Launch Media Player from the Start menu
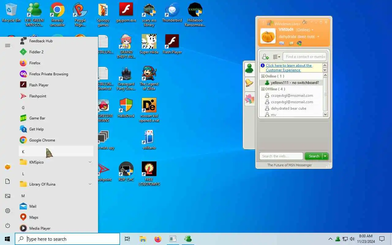Screen dimensions: 392x245 [x=56, y=228]
